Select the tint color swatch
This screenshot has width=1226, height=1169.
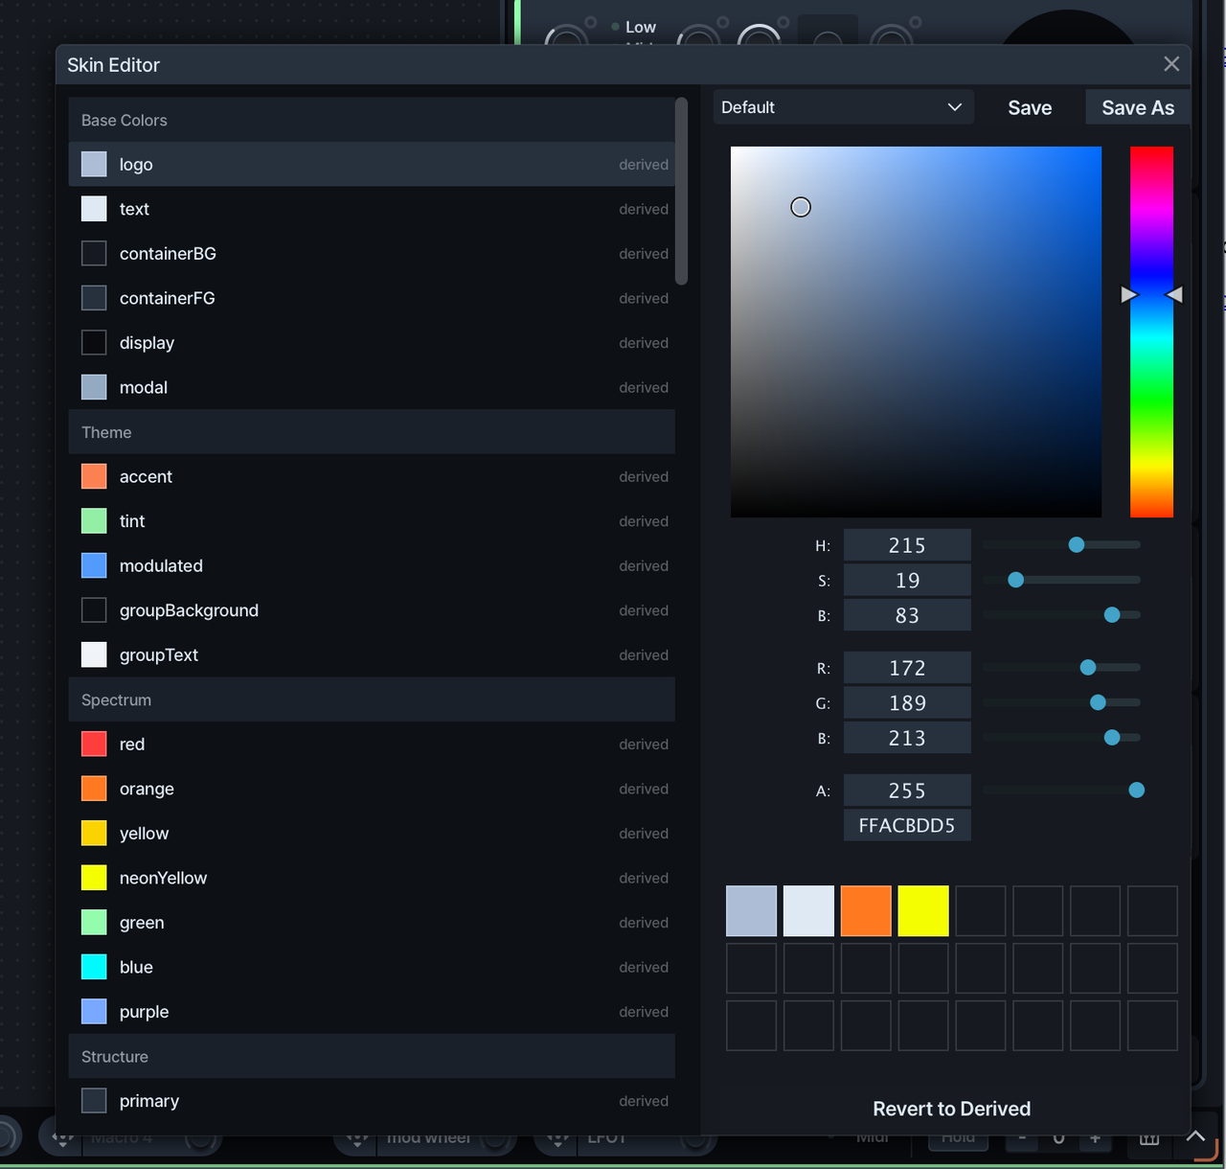point(94,521)
